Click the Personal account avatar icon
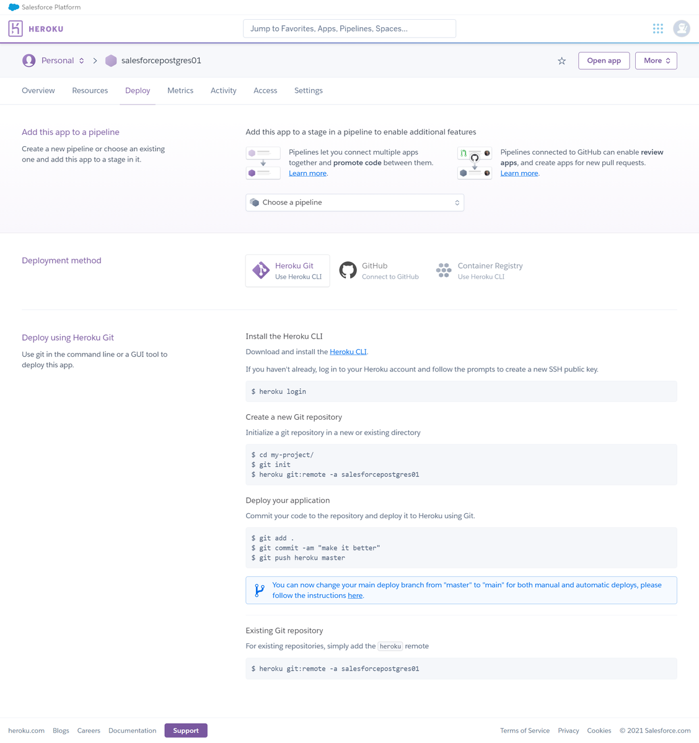699x743 pixels. 29,61
